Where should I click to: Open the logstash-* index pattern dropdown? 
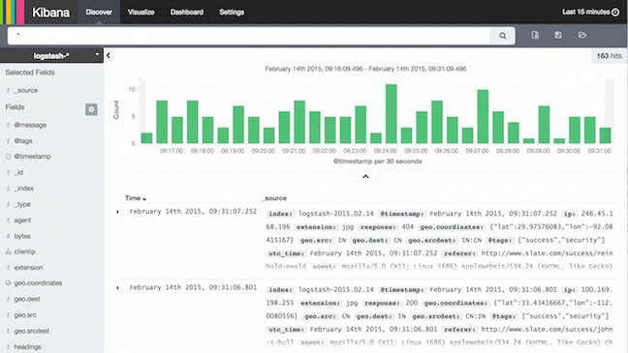(51, 55)
